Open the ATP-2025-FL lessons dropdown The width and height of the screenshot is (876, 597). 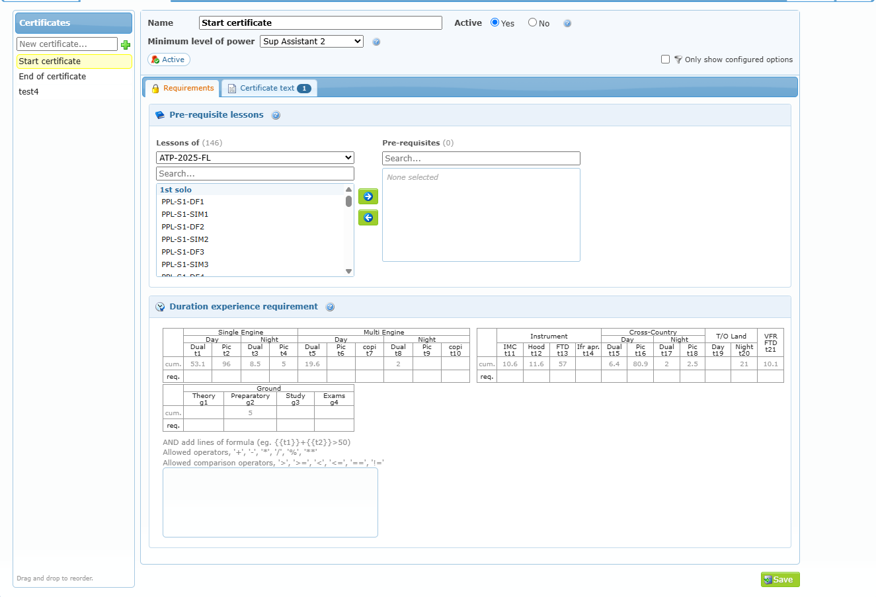255,158
